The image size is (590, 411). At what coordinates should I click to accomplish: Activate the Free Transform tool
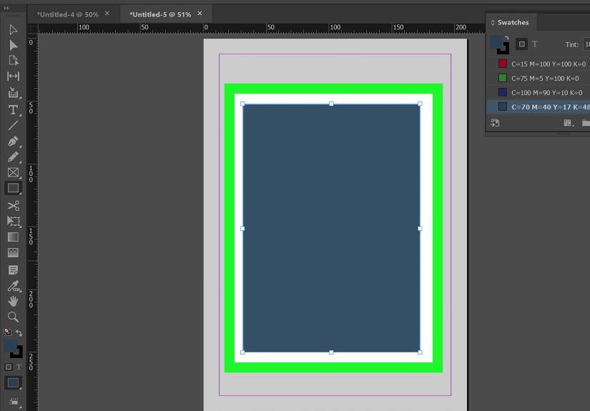tap(13, 221)
